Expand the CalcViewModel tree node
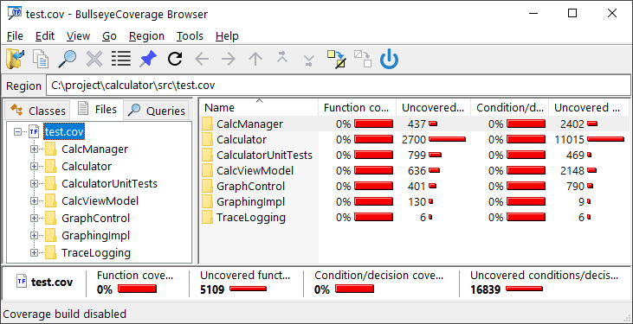 pos(34,200)
